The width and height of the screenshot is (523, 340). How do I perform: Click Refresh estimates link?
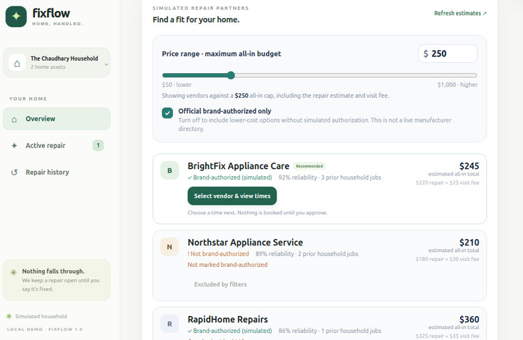pyautogui.click(x=460, y=14)
